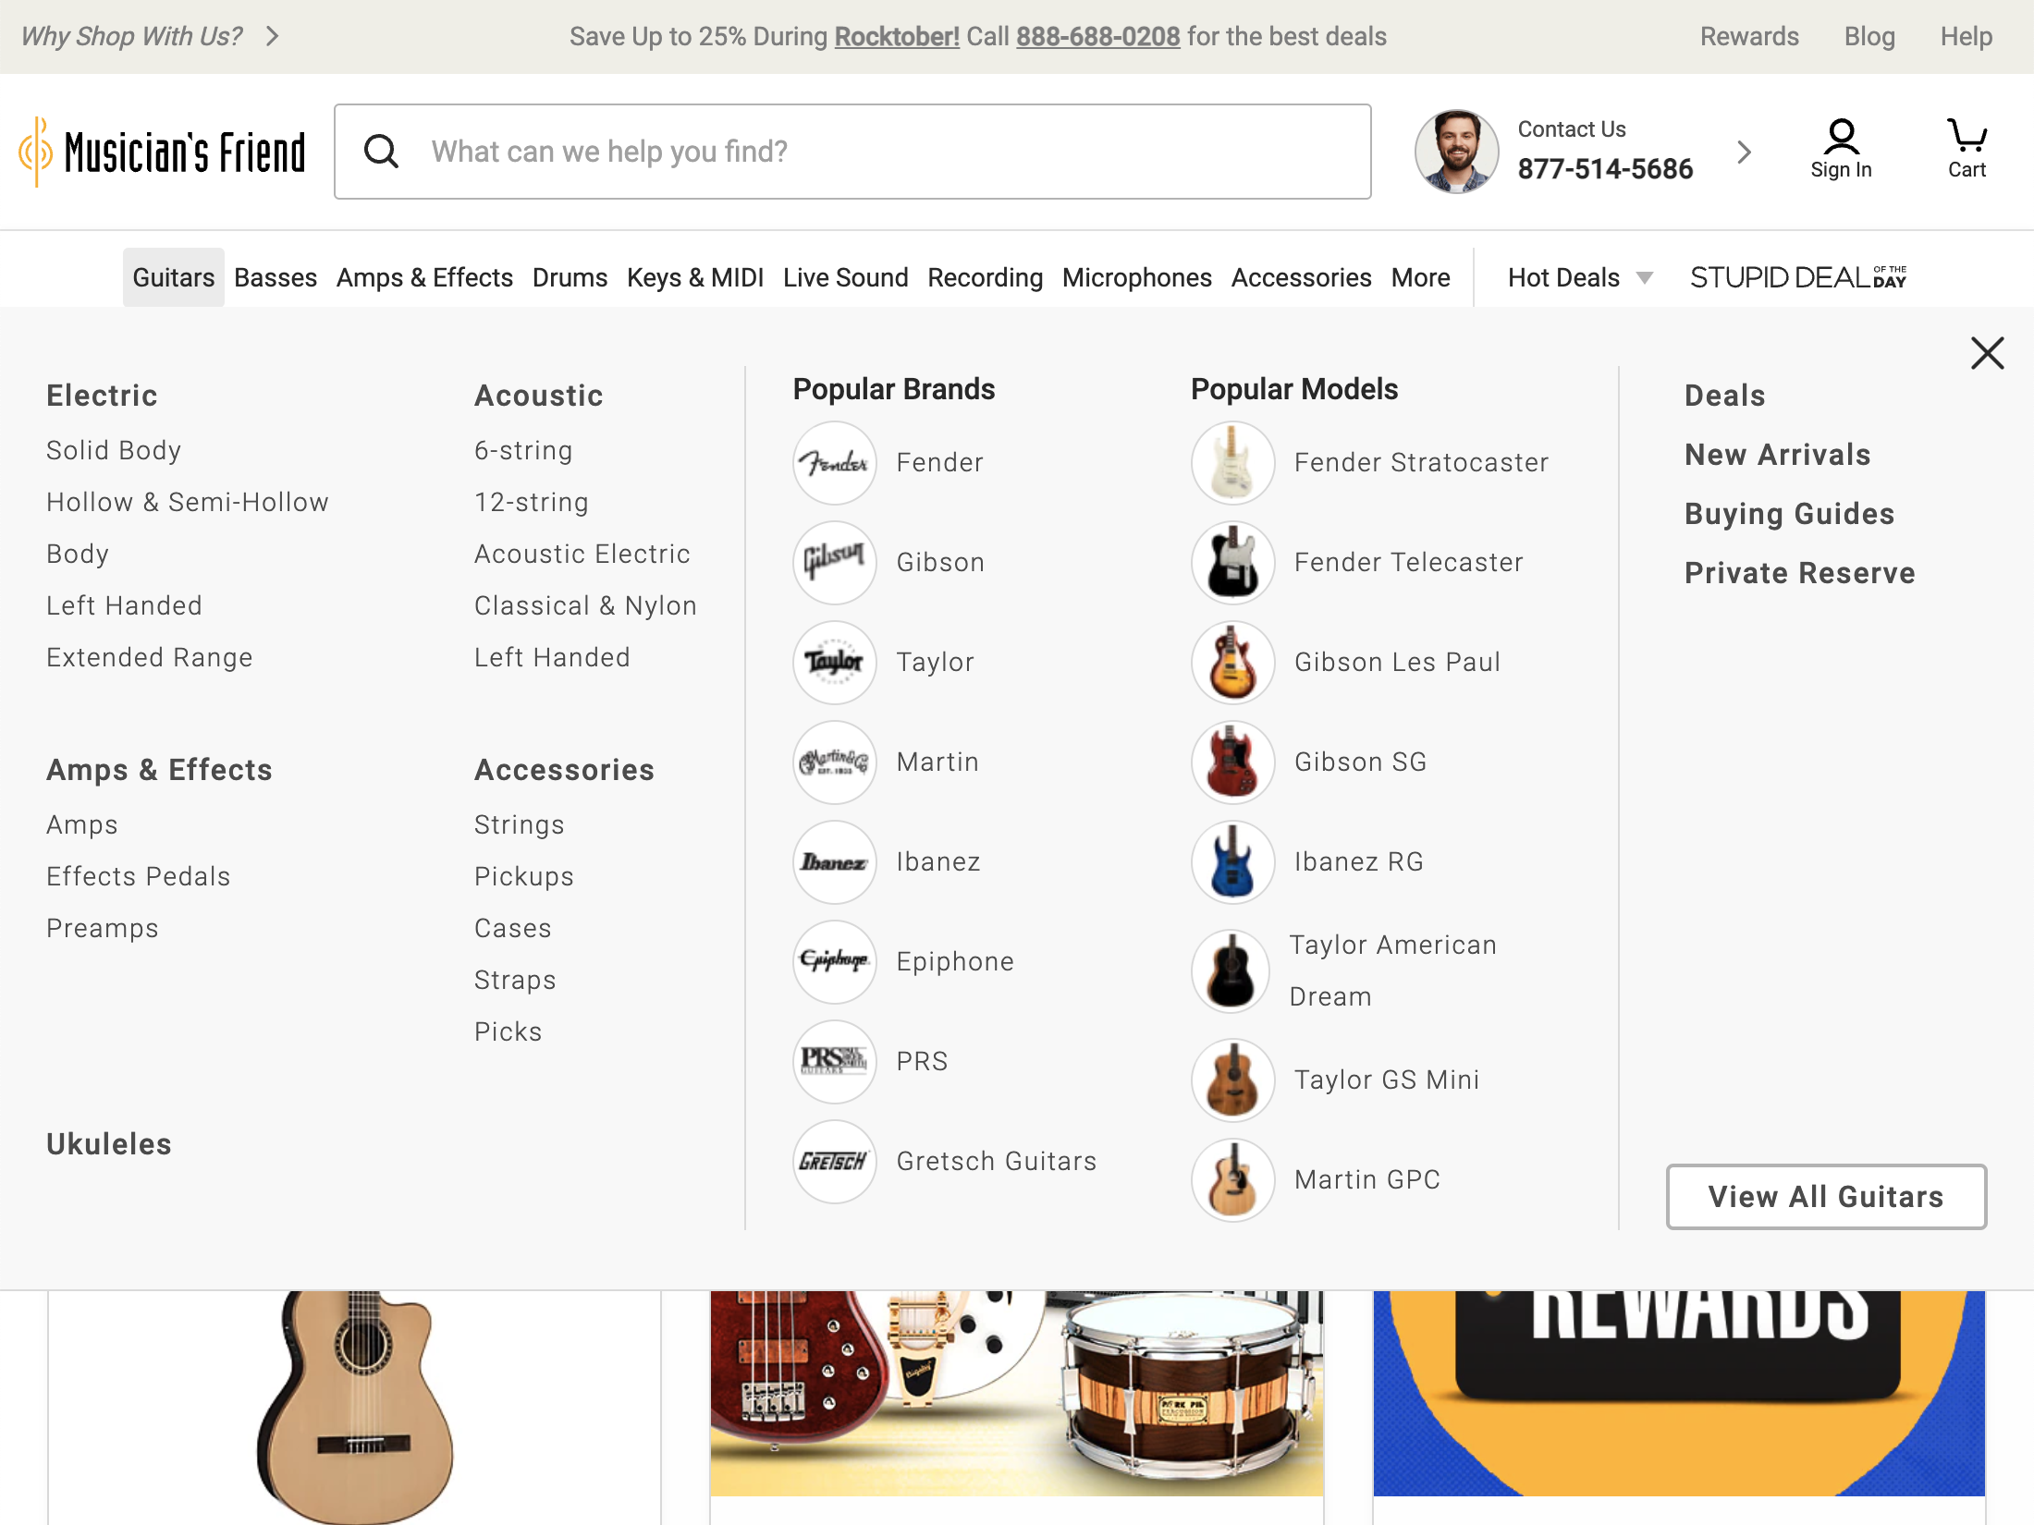This screenshot has width=2034, height=1525.
Task: Switch to the Drums menu
Action: (x=570, y=276)
